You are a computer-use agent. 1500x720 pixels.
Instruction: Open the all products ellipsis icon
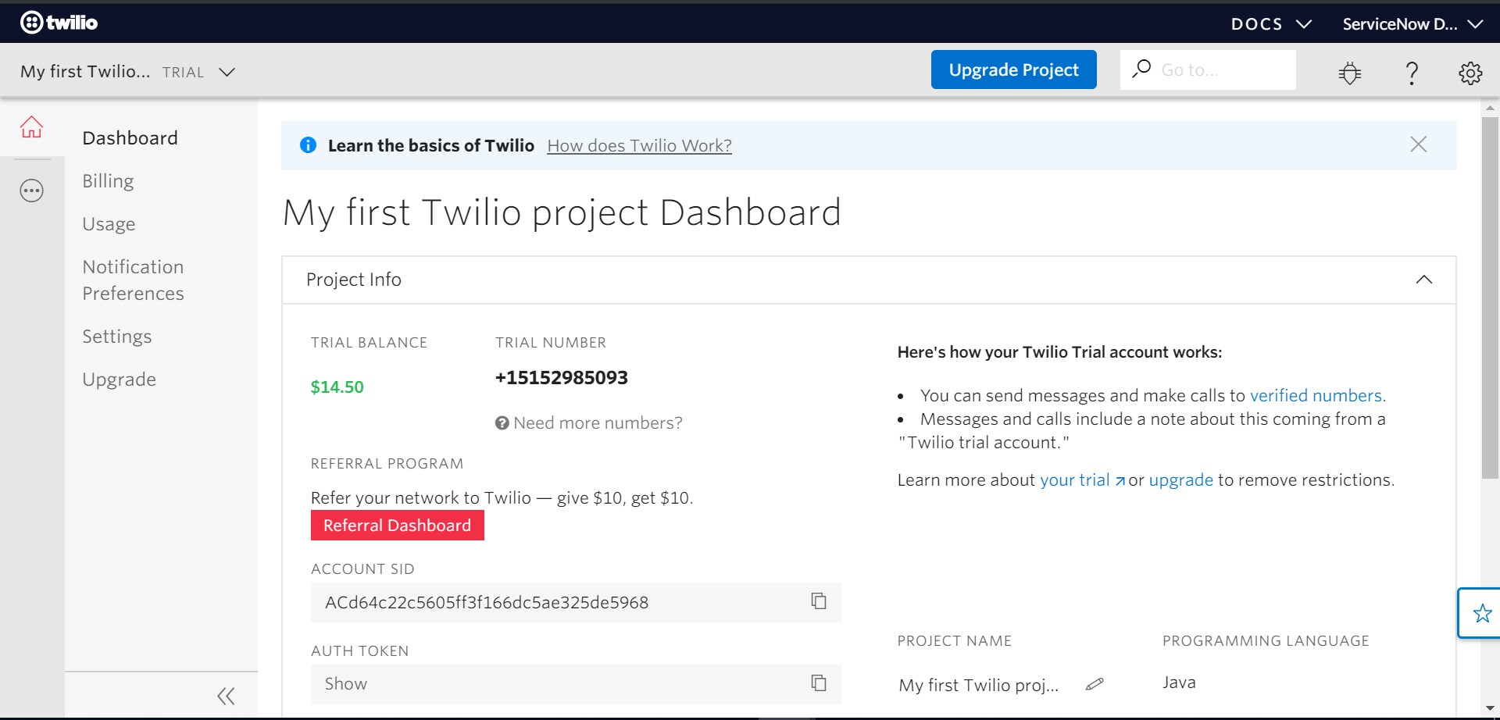click(31, 191)
